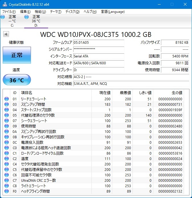Screen dimensions: 192x198
Task: Click the 8192 KB buffer size value
Action: pyautogui.click(x=175, y=43)
